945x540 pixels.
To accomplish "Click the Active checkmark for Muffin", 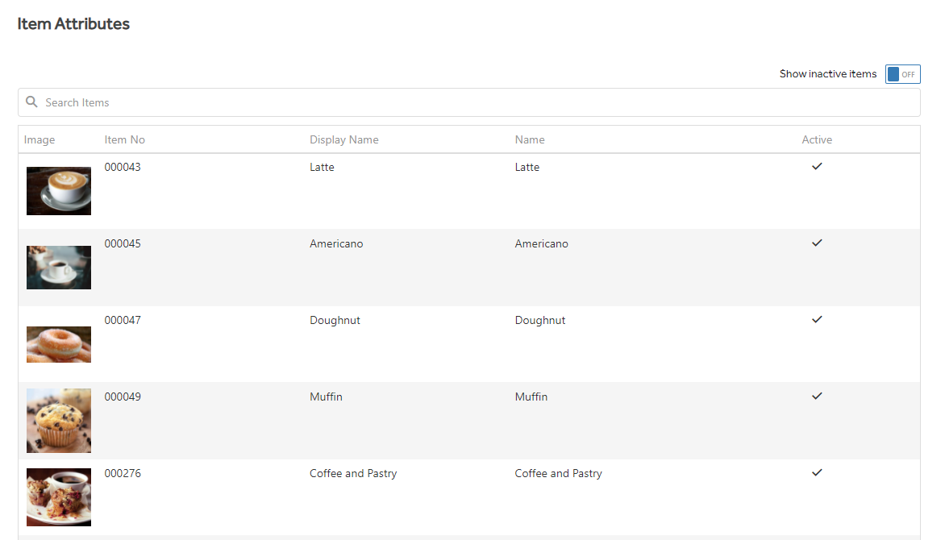I will 817,396.
